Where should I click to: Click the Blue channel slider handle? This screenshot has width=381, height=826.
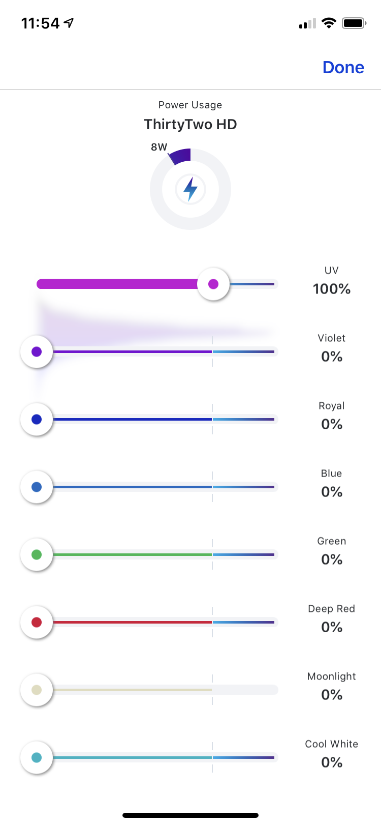click(x=37, y=487)
